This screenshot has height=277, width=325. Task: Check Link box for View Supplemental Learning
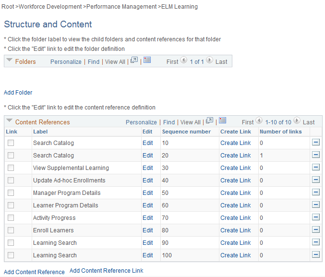pyautogui.click(x=11, y=168)
